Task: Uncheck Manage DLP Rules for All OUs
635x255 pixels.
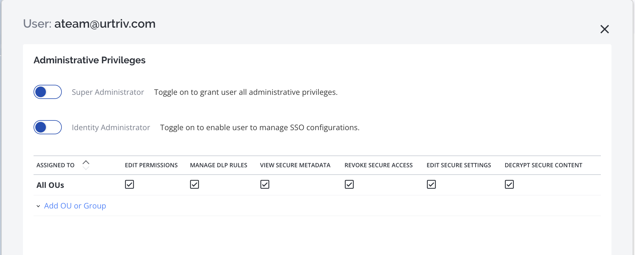Action: coord(195,184)
